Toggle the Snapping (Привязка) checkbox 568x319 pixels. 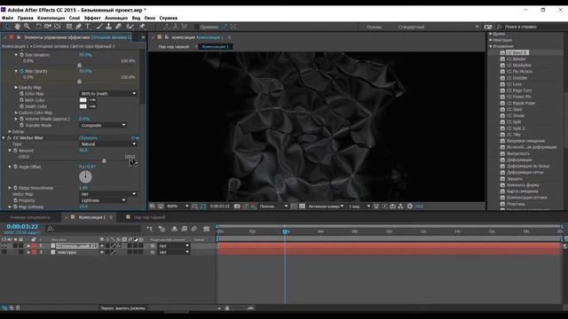[197, 27]
